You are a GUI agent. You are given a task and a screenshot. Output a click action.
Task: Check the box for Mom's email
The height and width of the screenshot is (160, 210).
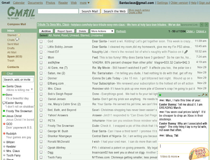(41, 57)
